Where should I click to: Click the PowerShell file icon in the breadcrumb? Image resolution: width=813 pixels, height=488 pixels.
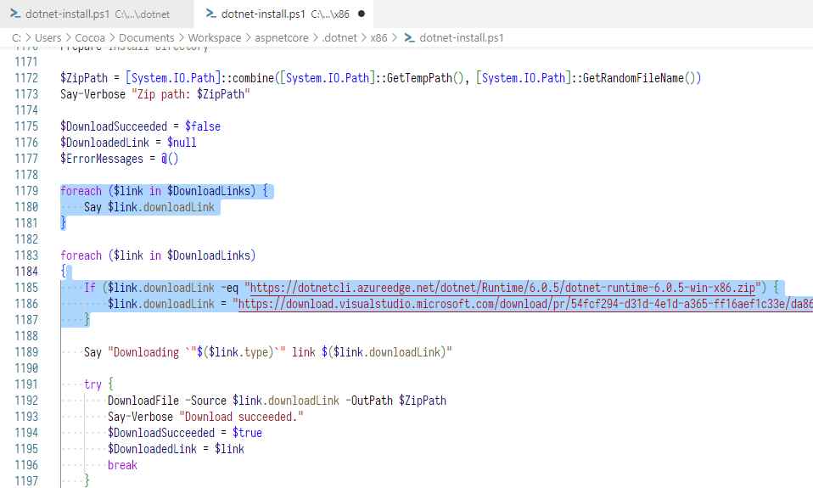tap(409, 38)
